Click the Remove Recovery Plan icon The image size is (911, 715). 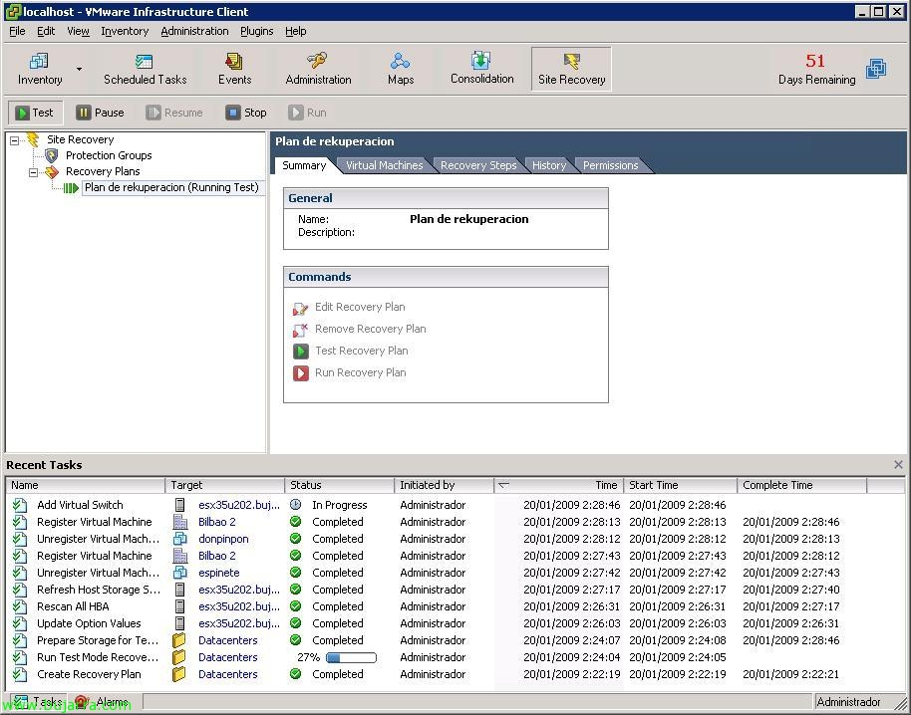[300, 331]
